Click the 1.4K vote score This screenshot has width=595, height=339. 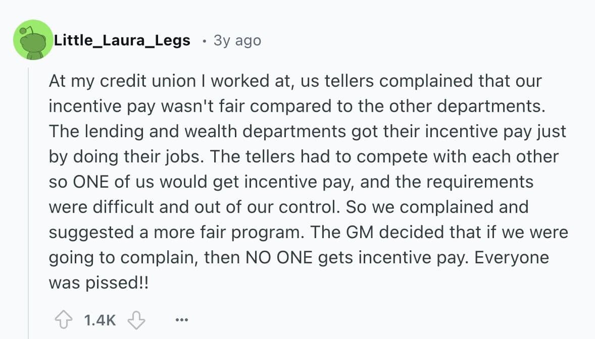(100, 320)
